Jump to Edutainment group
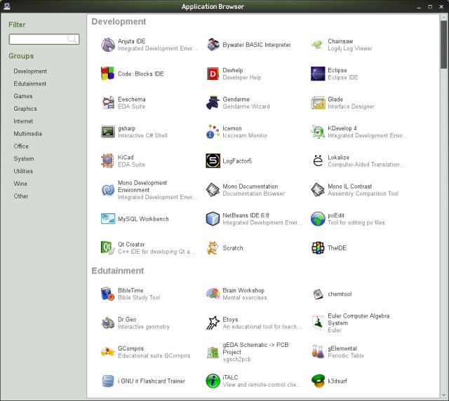This screenshot has height=401, width=449. pos(29,83)
